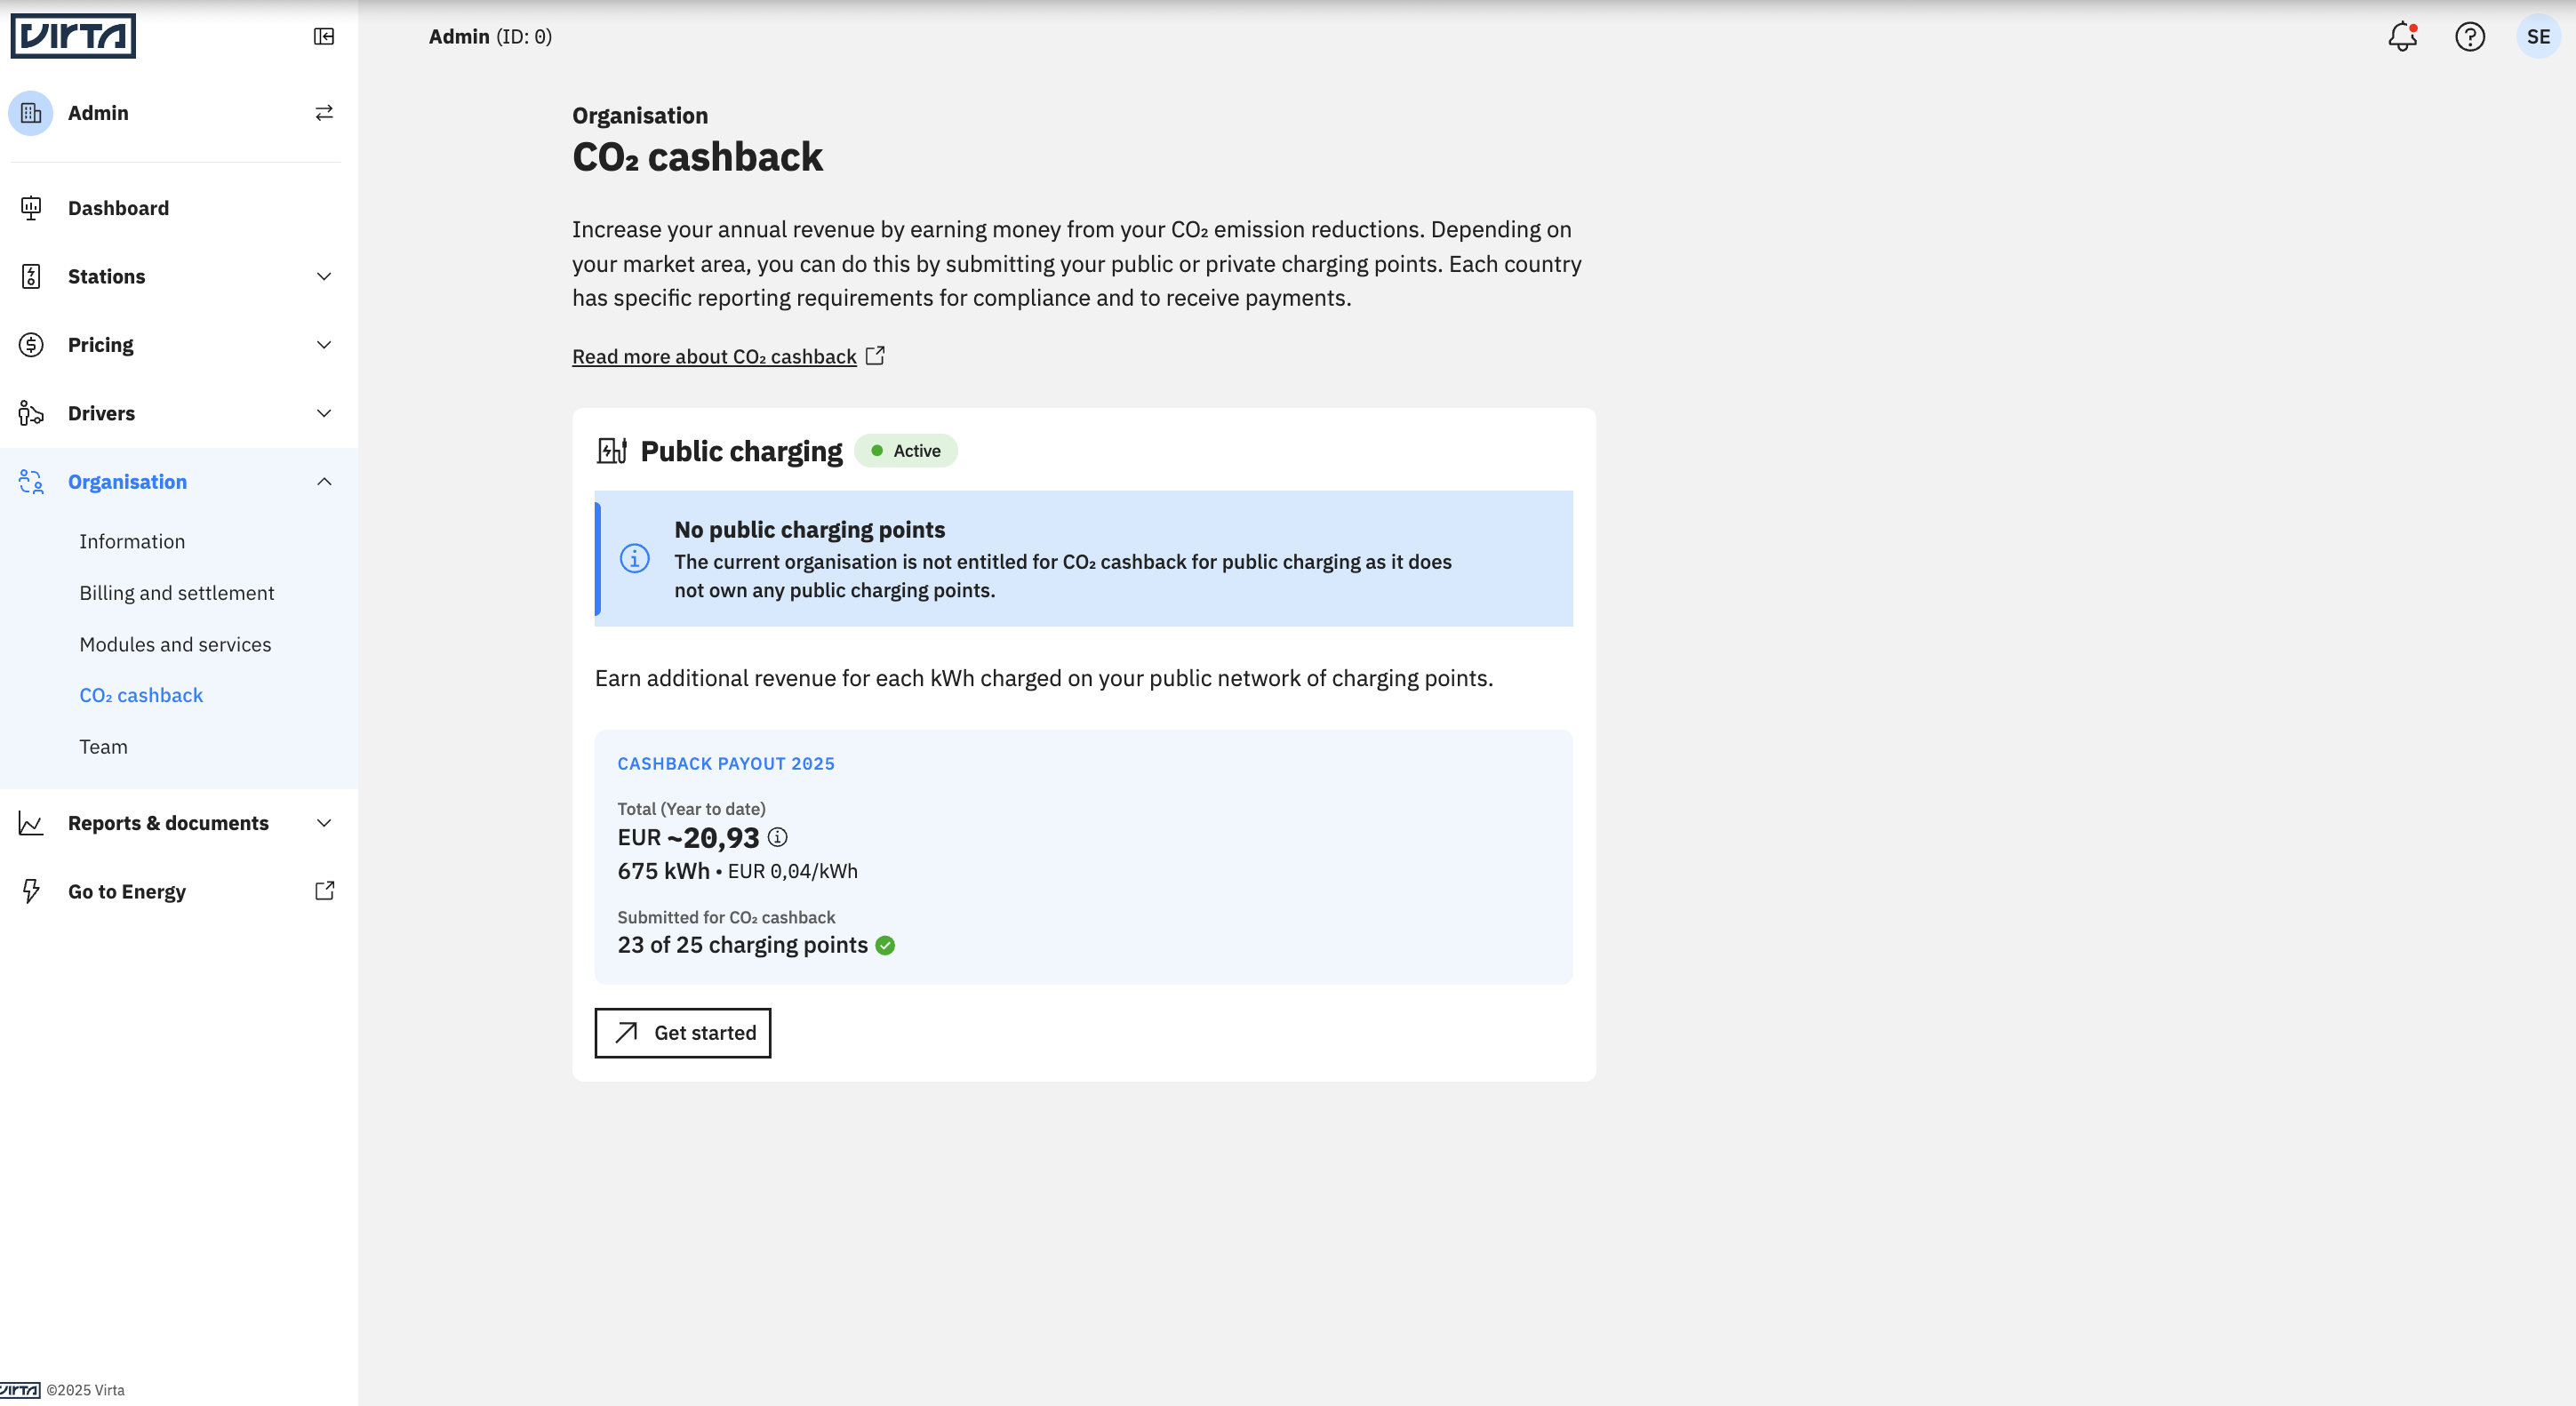Open notifications via the bell icon
Viewport: 2576px width, 1406px height.
2402,37
